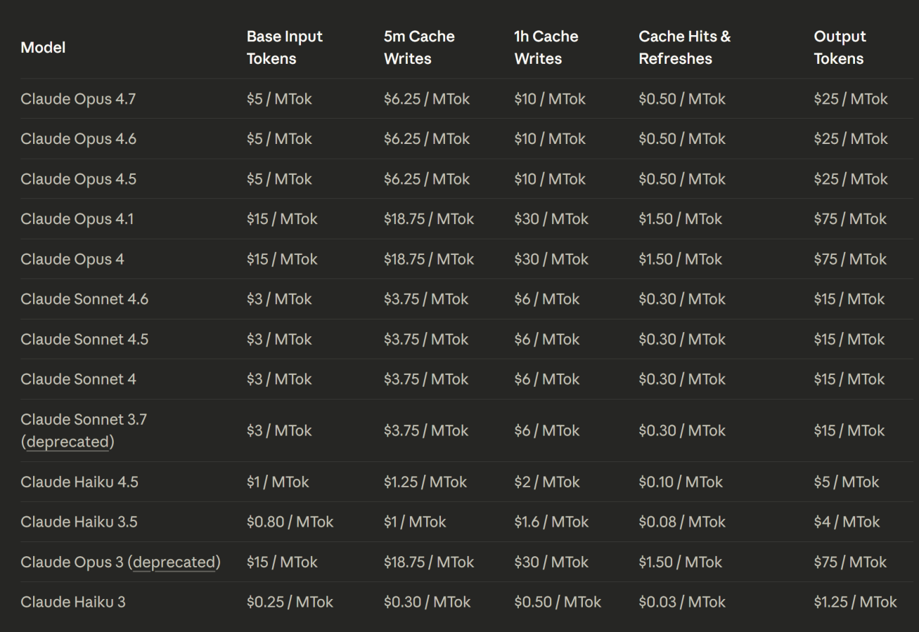Click Claude Haiku 3.5 1h cache price $1.6
Viewport: 919px width, 632px height.
[551, 522]
